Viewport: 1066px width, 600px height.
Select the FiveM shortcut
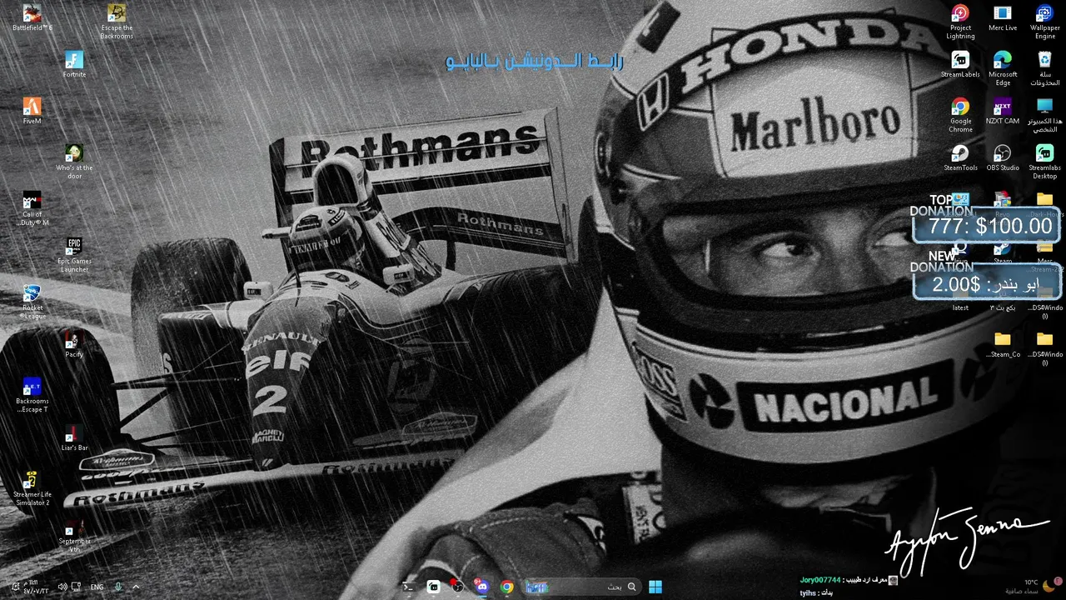[32, 111]
